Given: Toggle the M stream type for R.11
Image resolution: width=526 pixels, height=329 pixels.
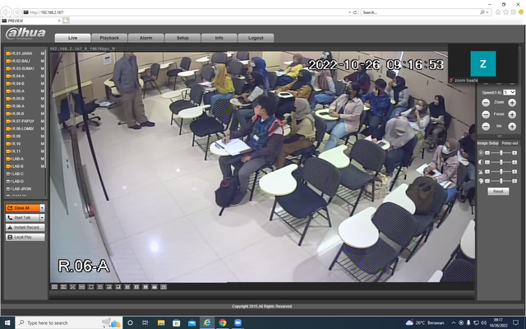Looking at the screenshot, I should pos(42,151).
